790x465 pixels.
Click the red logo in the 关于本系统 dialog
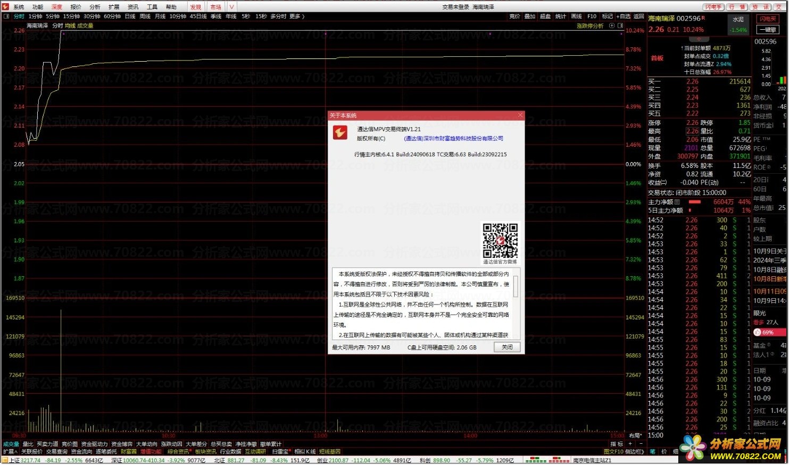340,133
